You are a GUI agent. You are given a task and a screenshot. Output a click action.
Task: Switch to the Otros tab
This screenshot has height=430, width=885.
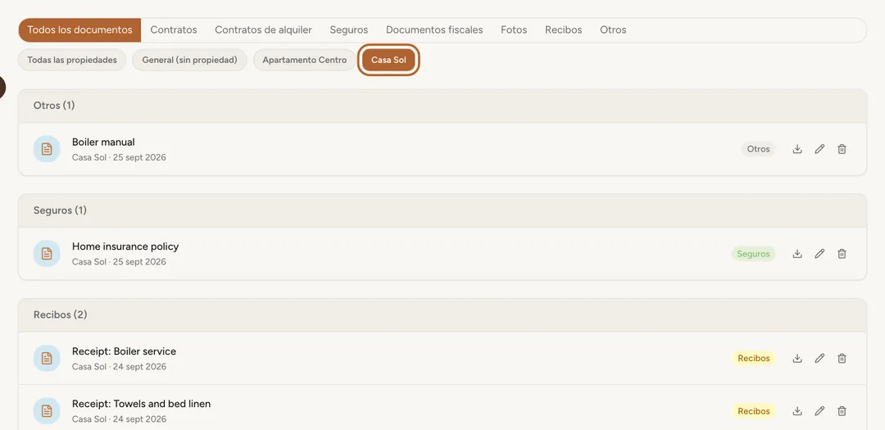pos(613,30)
